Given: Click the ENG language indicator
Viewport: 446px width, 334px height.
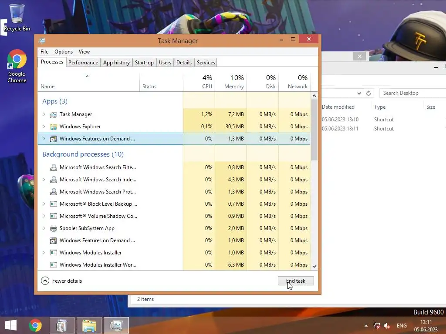Looking at the screenshot, I should [402, 326].
